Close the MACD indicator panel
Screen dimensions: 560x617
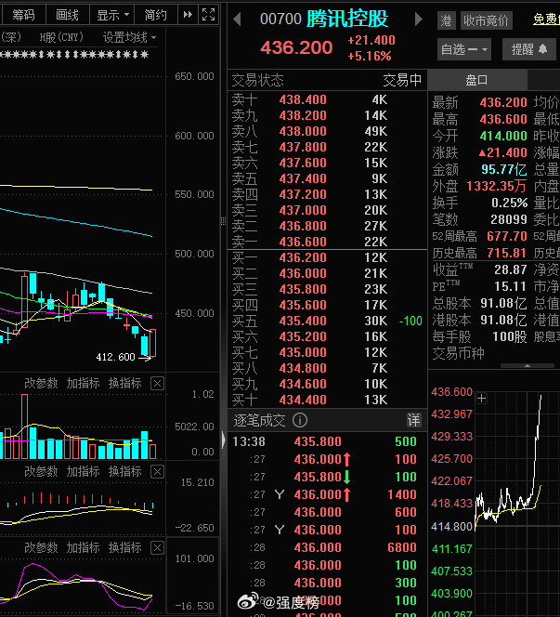click(x=157, y=471)
